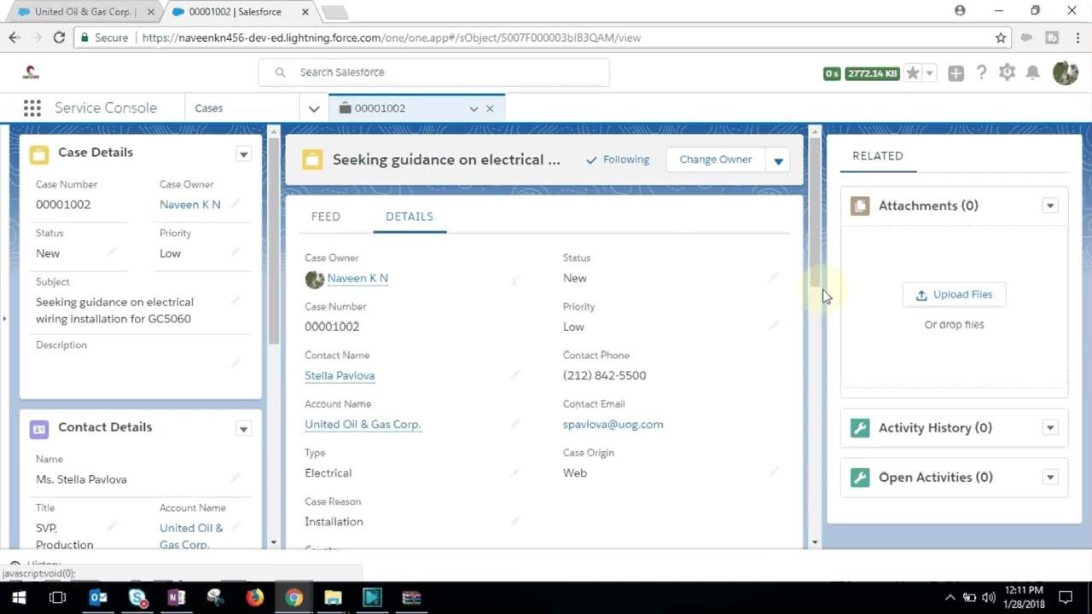Open Global Actions plus icon
Viewport: 1092px width, 614px height.
coord(955,73)
